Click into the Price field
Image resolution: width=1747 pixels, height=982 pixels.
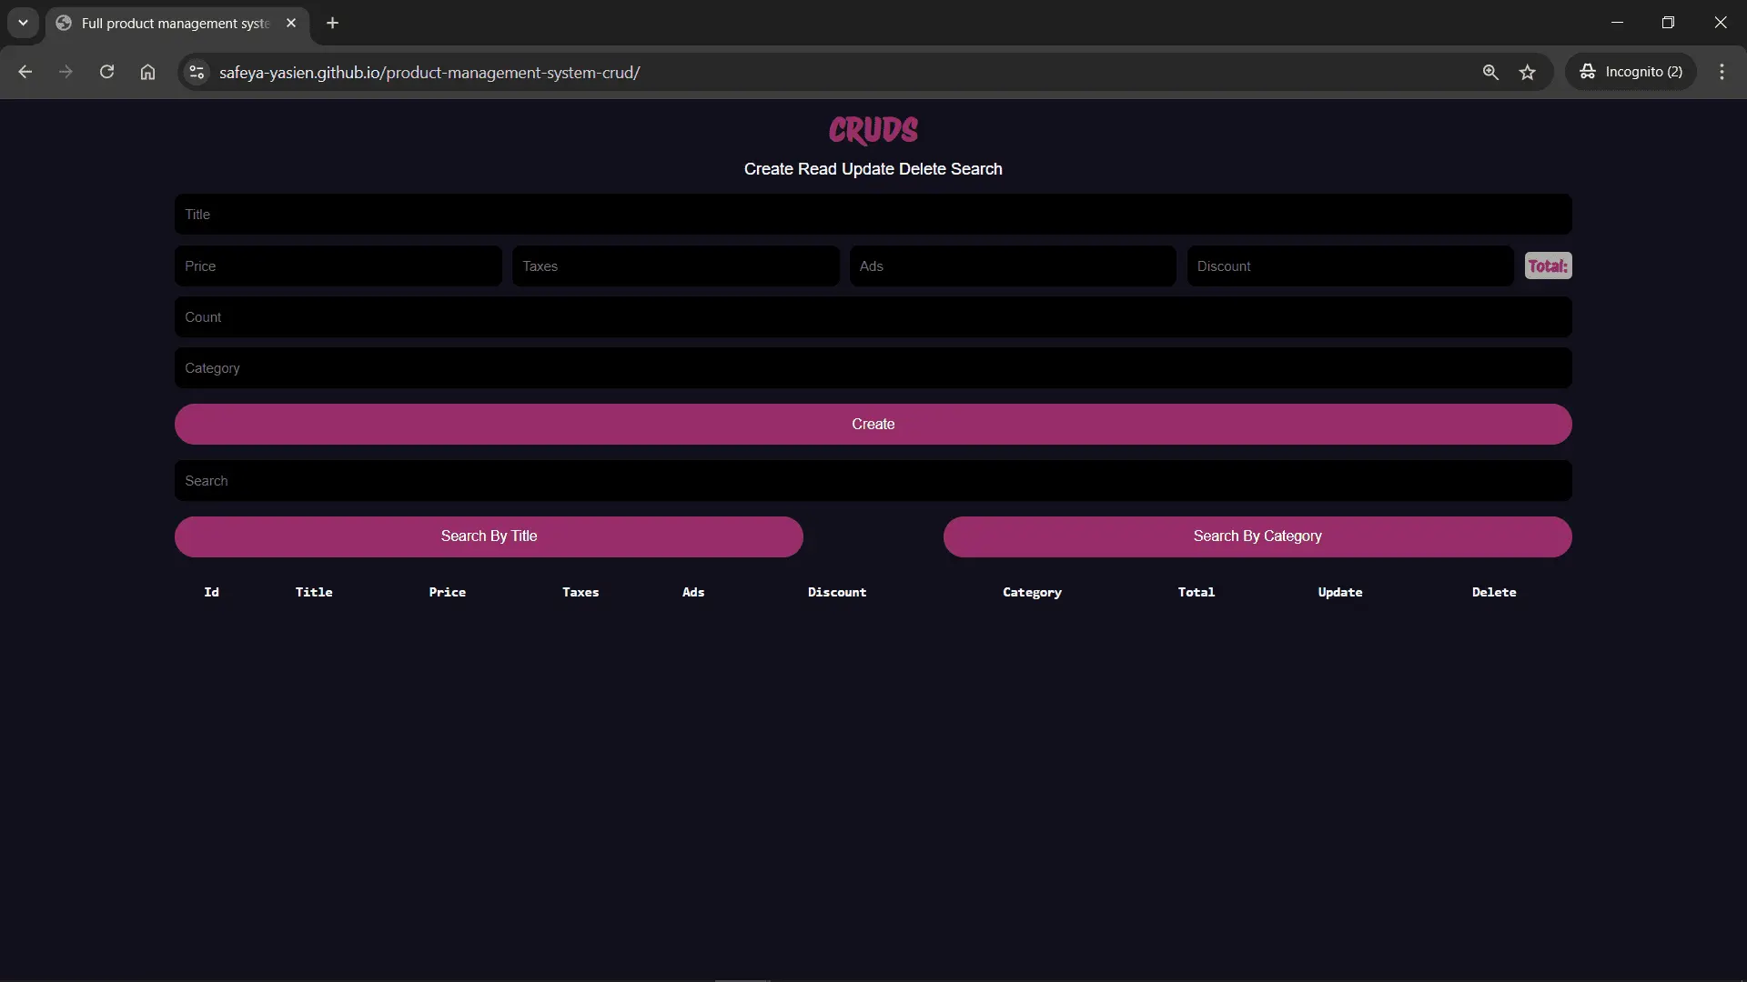pyautogui.click(x=338, y=266)
